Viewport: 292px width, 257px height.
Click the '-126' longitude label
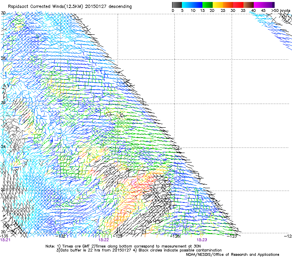pyautogui.click(x=175, y=236)
